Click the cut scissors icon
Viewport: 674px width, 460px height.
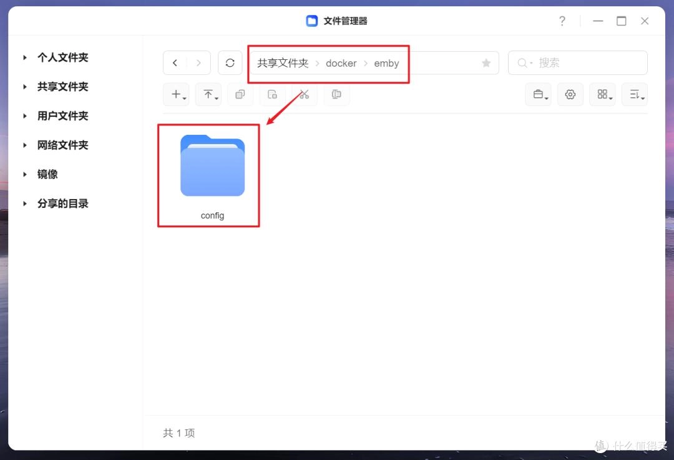305,94
